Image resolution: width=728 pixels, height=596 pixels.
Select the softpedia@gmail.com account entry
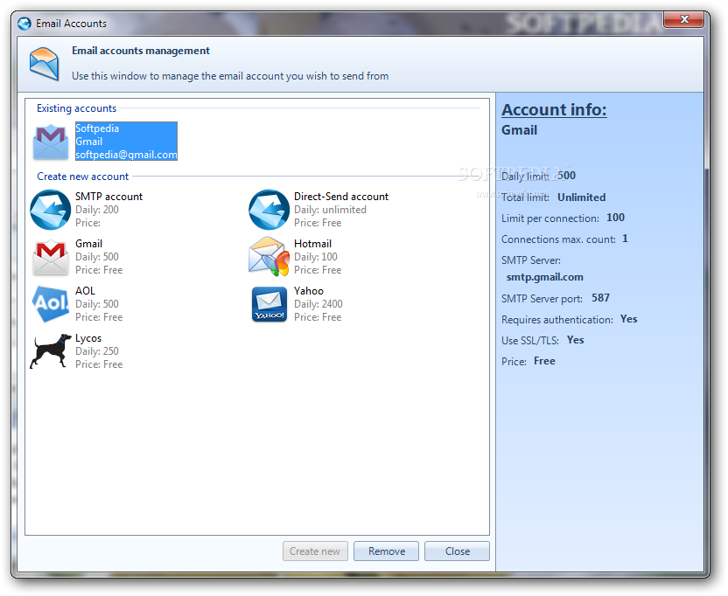(x=126, y=142)
